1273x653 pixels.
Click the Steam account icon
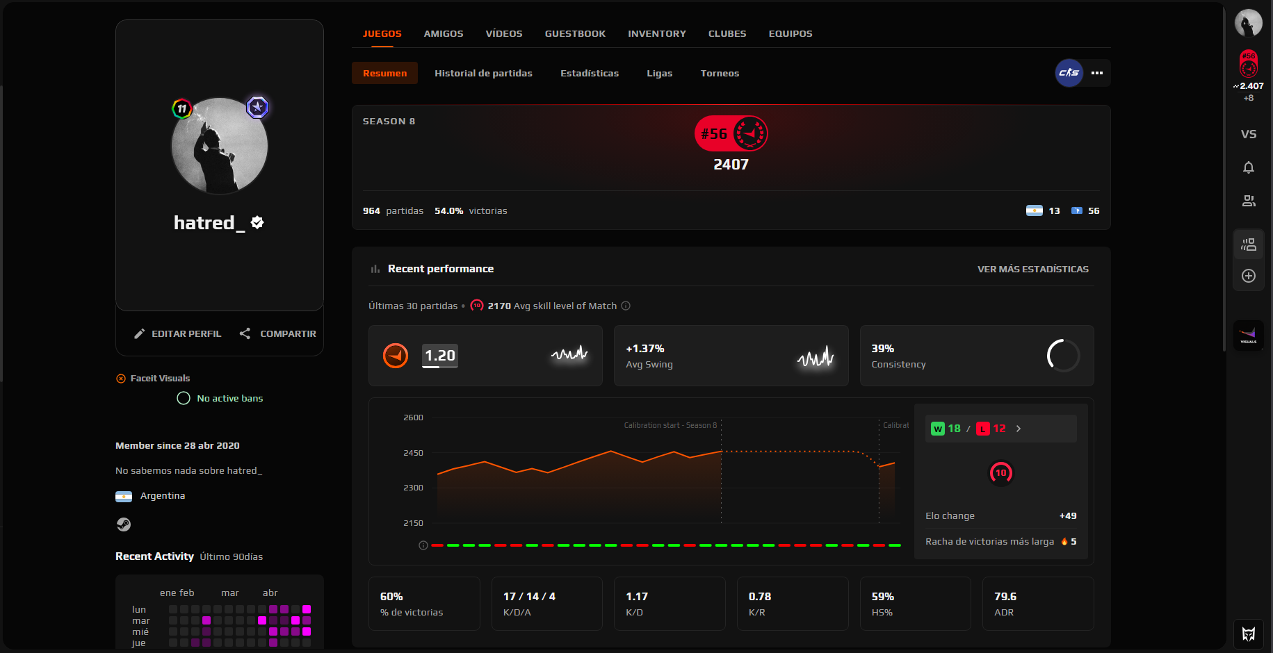tap(124, 524)
